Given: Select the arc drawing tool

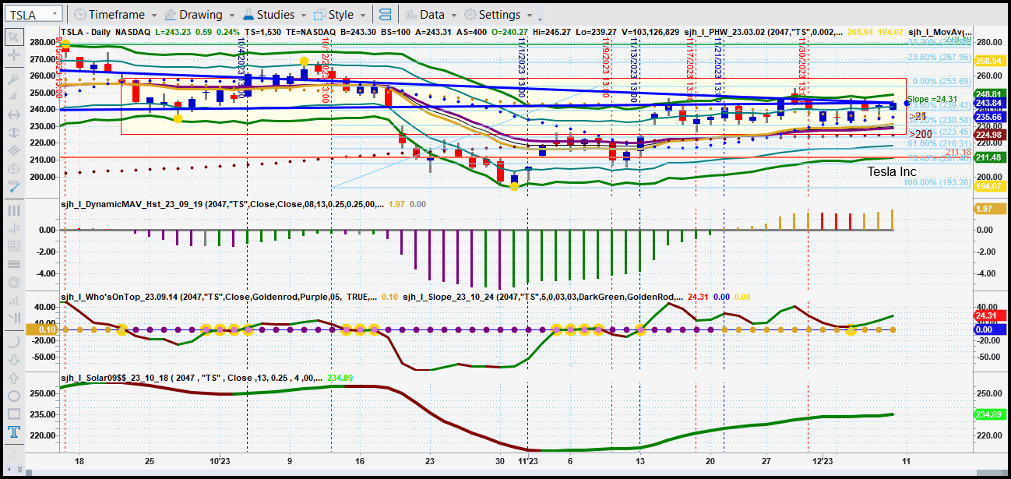Looking at the screenshot, I should (13, 342).
